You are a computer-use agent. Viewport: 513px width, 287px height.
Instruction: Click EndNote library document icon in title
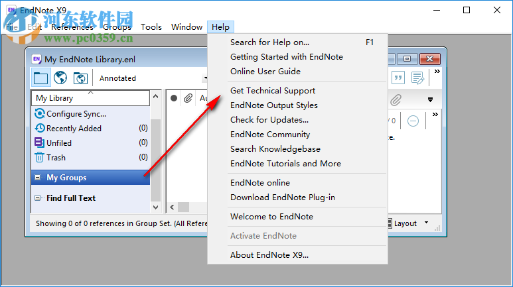37,59
